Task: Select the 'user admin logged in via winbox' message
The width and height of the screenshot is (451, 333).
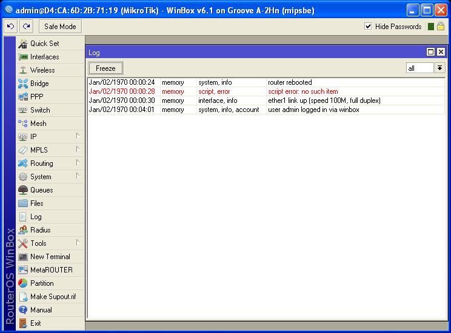Action: [313, 110]
